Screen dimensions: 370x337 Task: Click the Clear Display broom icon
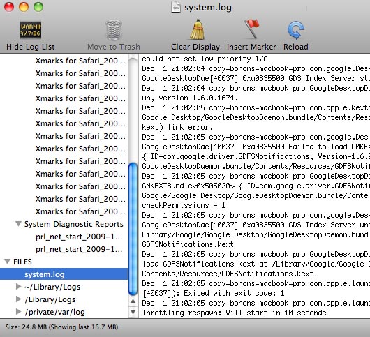coord(197,29)
